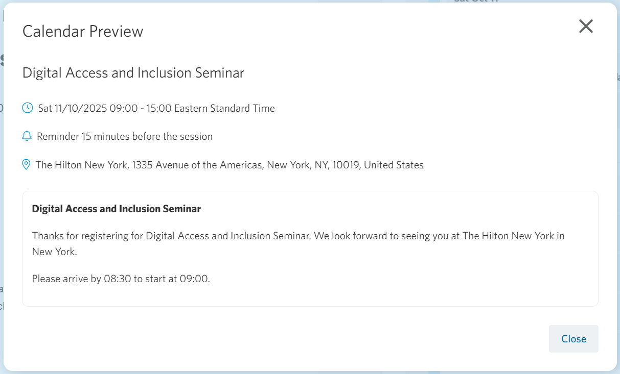Click the reminder bell icon
This screenshot has height=374, width=620.
click(27, 136)
